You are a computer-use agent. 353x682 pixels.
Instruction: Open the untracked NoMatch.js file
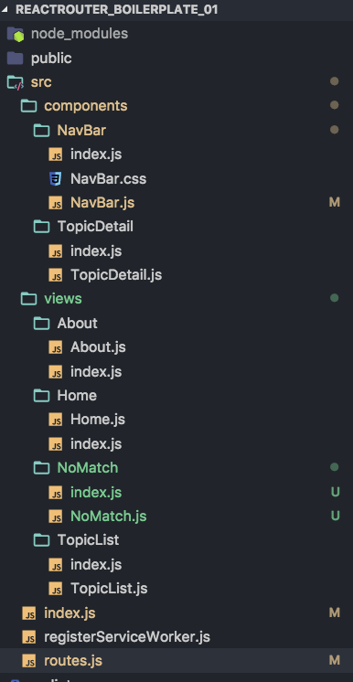(109, 516)
